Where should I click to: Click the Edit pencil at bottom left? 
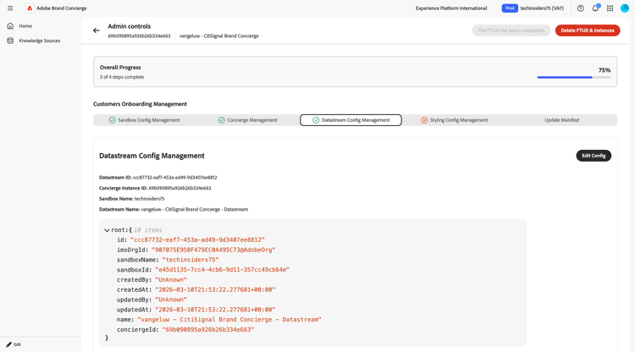point(14,344)
